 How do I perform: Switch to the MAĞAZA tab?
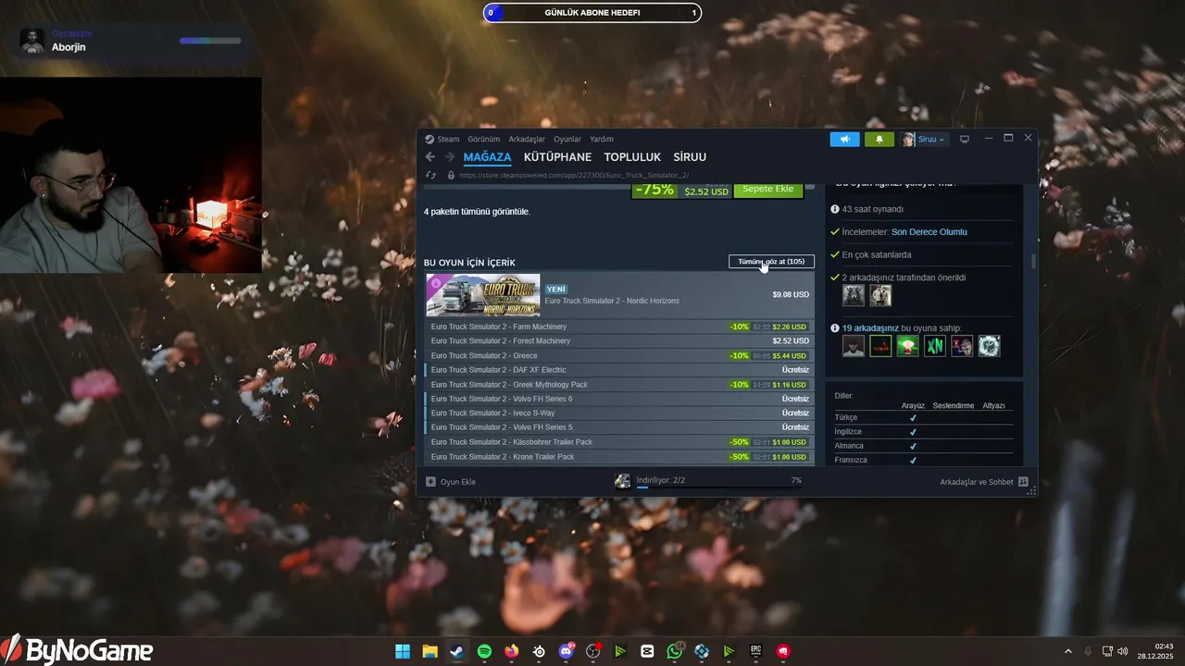tap(487, 157)
